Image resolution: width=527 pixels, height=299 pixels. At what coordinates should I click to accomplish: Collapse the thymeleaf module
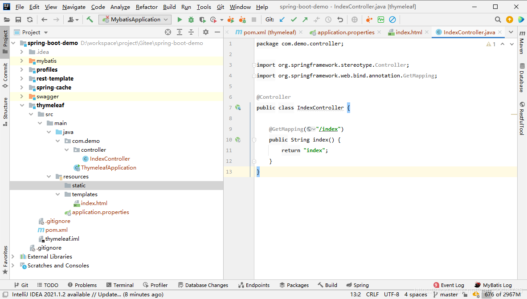[x=22, y=105]
